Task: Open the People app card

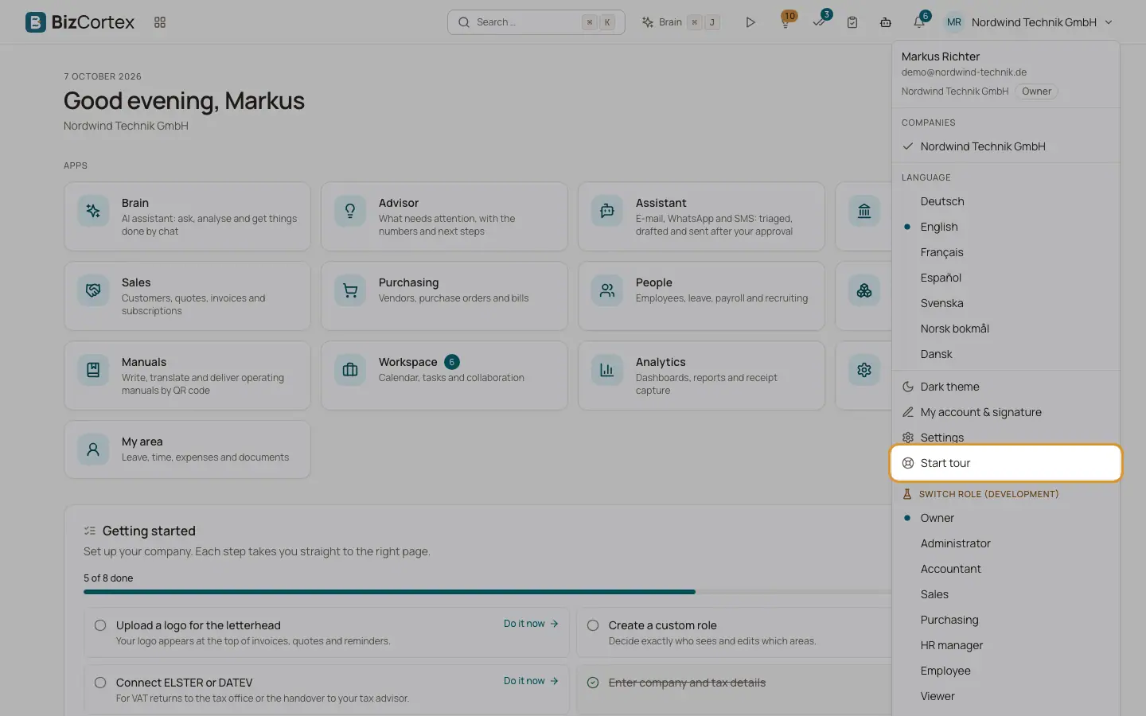Action: pyautogui.click(x=701, y=296)
